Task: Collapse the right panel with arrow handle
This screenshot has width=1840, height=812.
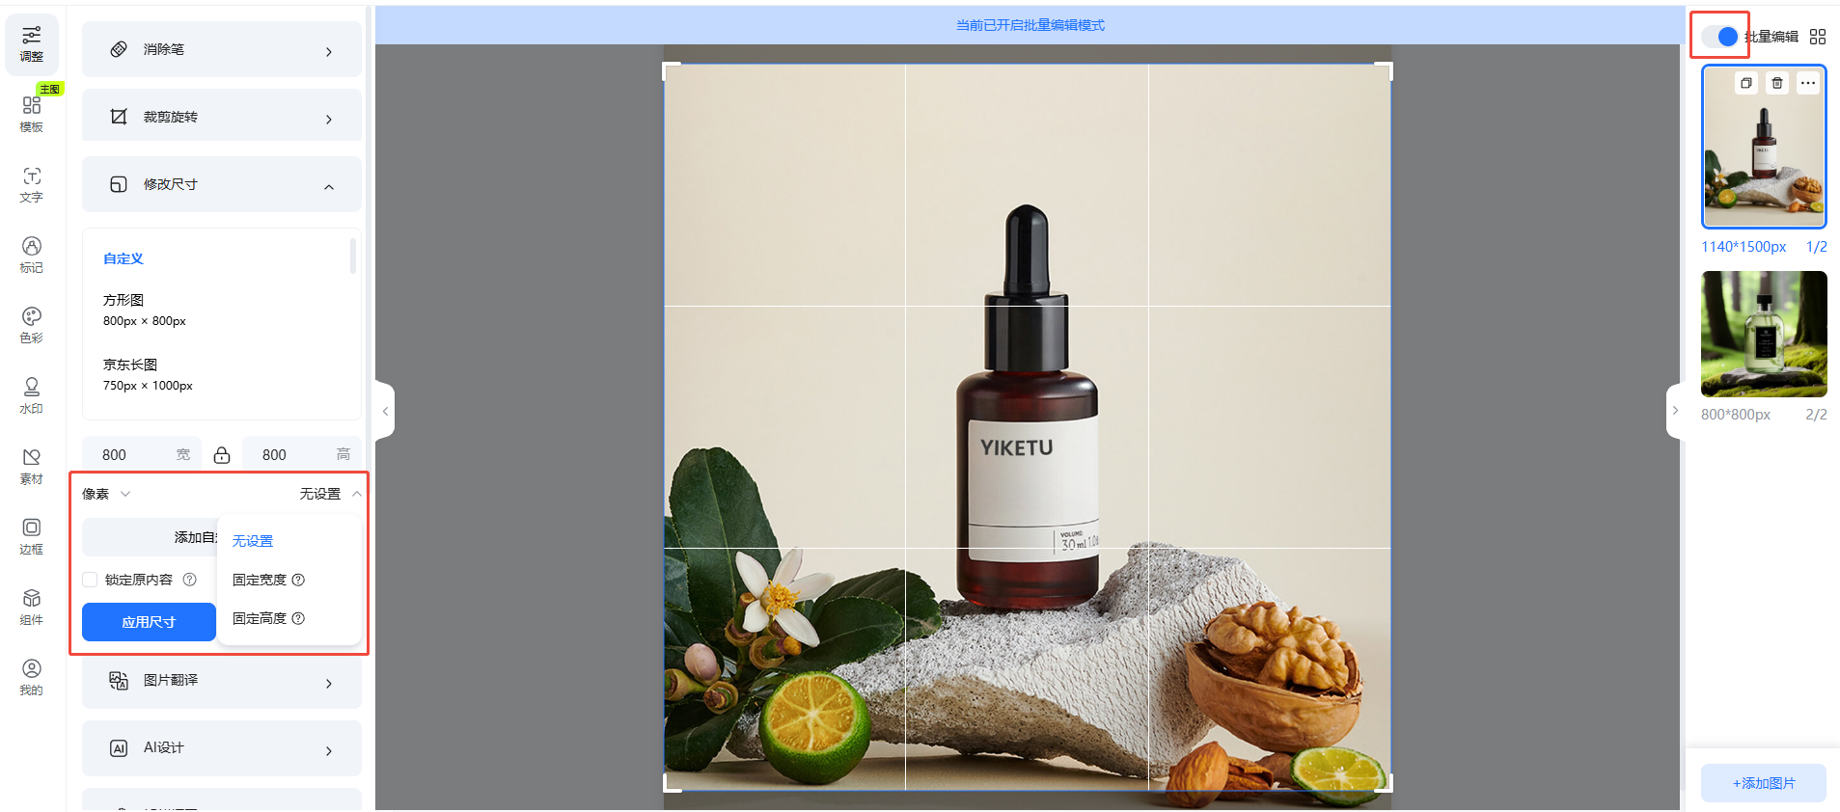Action: (1675, 411)
